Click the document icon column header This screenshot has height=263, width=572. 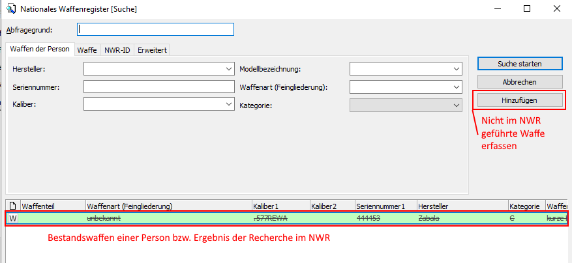click(12, 206)
